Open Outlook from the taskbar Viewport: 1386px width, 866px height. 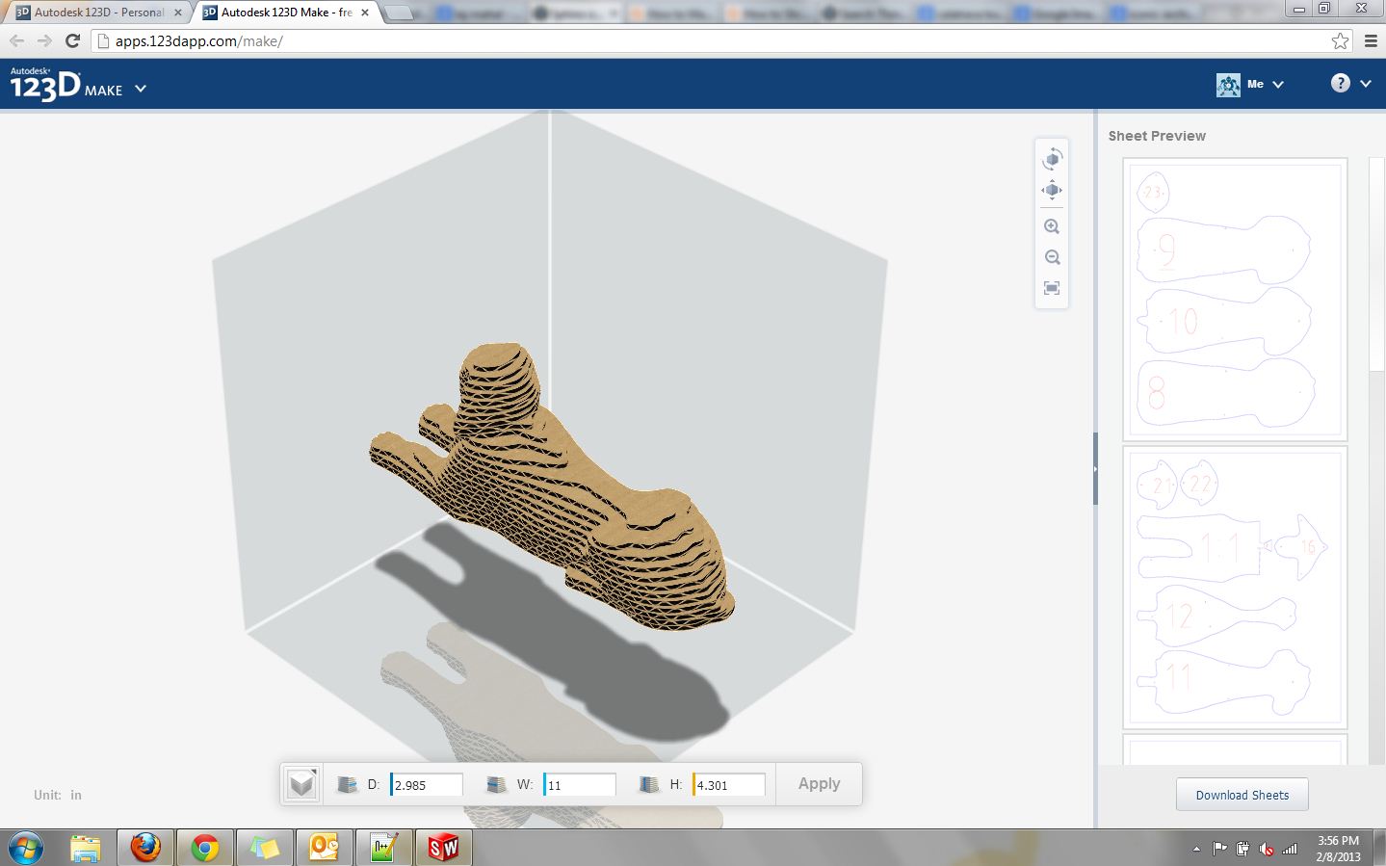pyautogui.click(x=325, y=849)
